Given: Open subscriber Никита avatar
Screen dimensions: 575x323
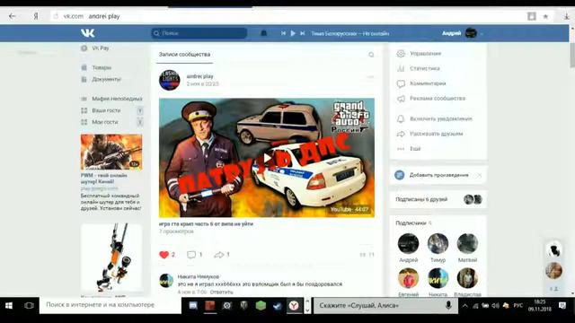Looking at the screenshot, I should 438,278.
